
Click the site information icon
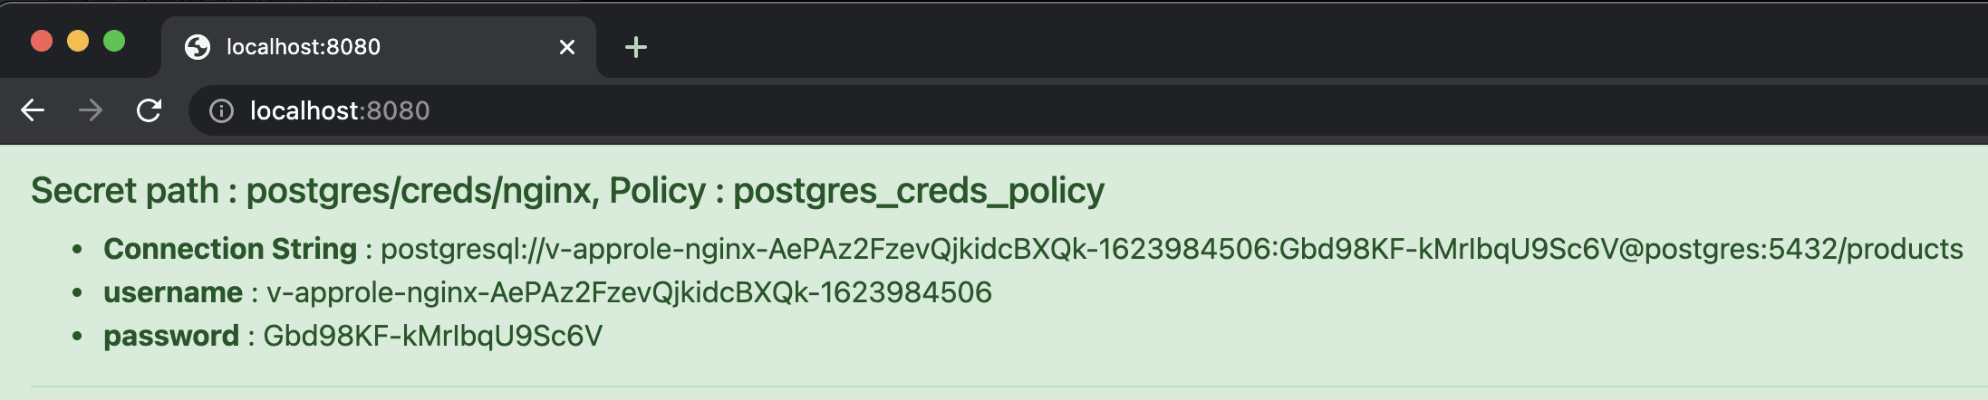click(x=221, y=110)
